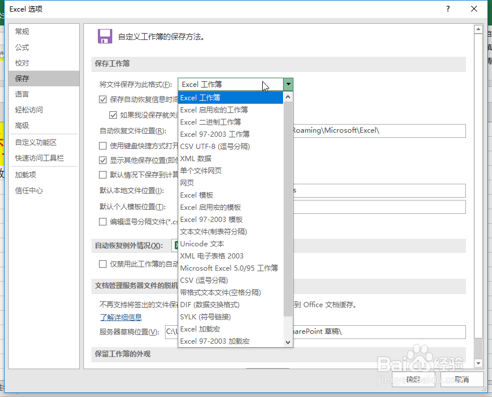Select Excel 二进制工作簿 format
This screenshot has width=492, height=397.
pyautogui.click(x=230, y=122)
